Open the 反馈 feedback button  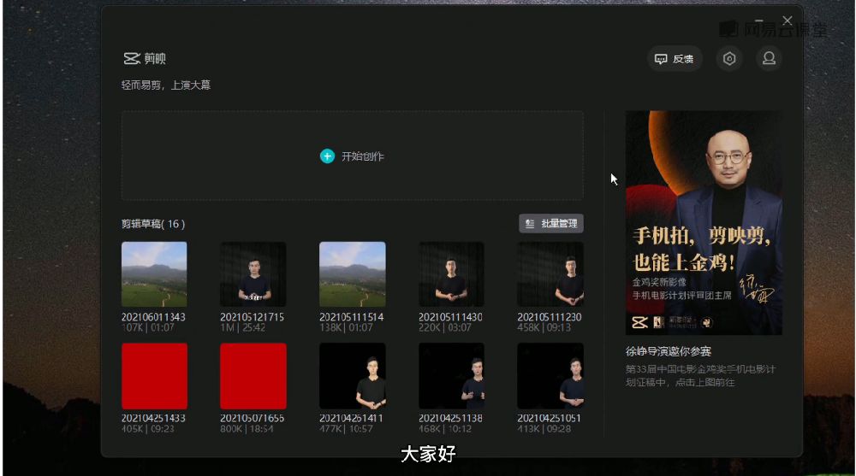675,59
